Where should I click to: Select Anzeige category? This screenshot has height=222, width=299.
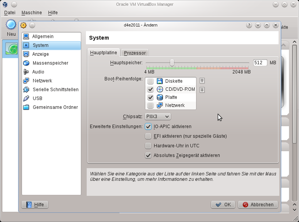(x=52, y=54)
